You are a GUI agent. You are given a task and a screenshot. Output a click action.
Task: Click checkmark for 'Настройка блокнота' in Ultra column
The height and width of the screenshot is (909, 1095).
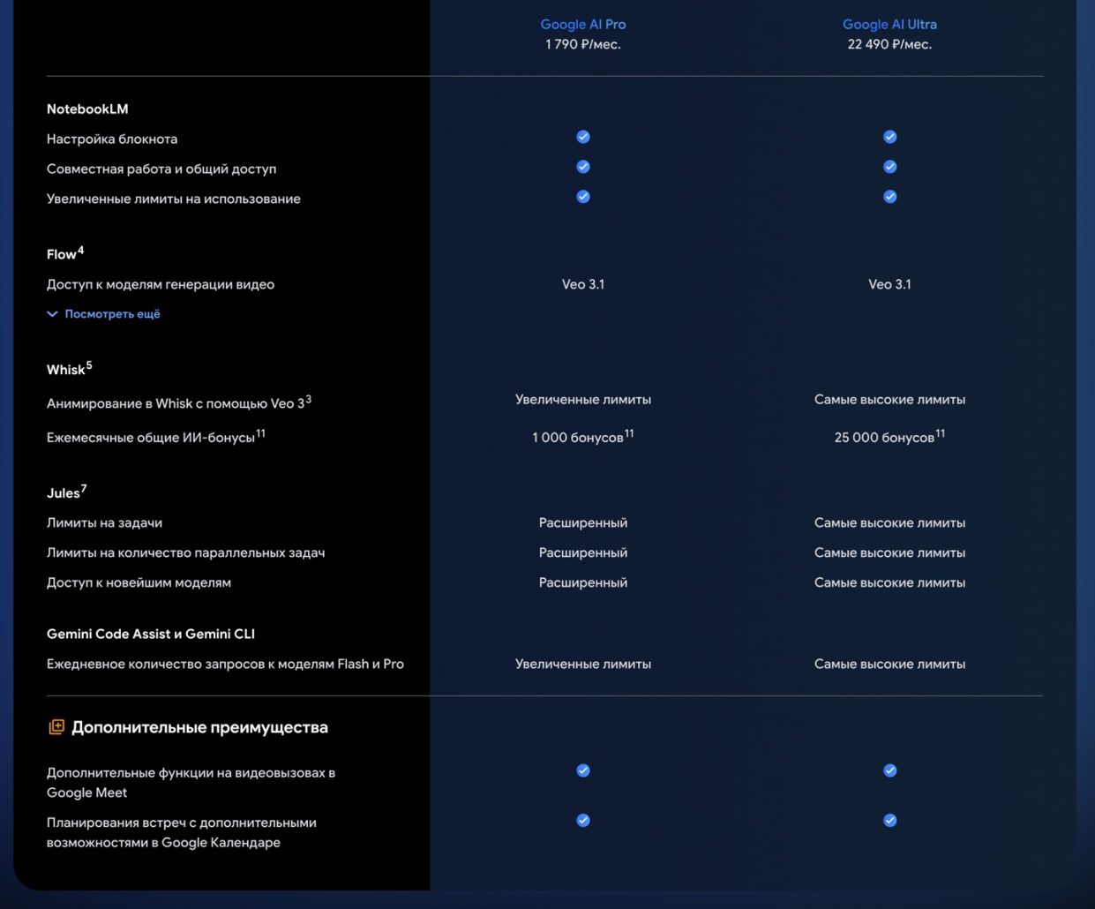[890, 137]
